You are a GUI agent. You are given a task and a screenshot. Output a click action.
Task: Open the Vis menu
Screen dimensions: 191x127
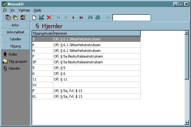coord(12,10)
